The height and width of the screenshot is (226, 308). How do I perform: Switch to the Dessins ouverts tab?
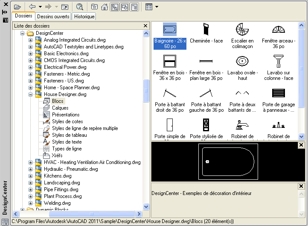pyautogui.click(x=53, y=17)
